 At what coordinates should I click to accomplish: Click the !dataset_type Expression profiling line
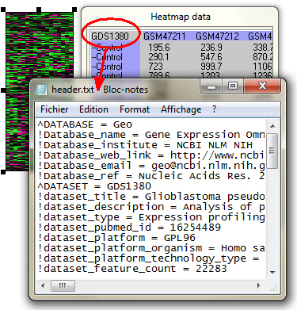(x=151, y=217)
